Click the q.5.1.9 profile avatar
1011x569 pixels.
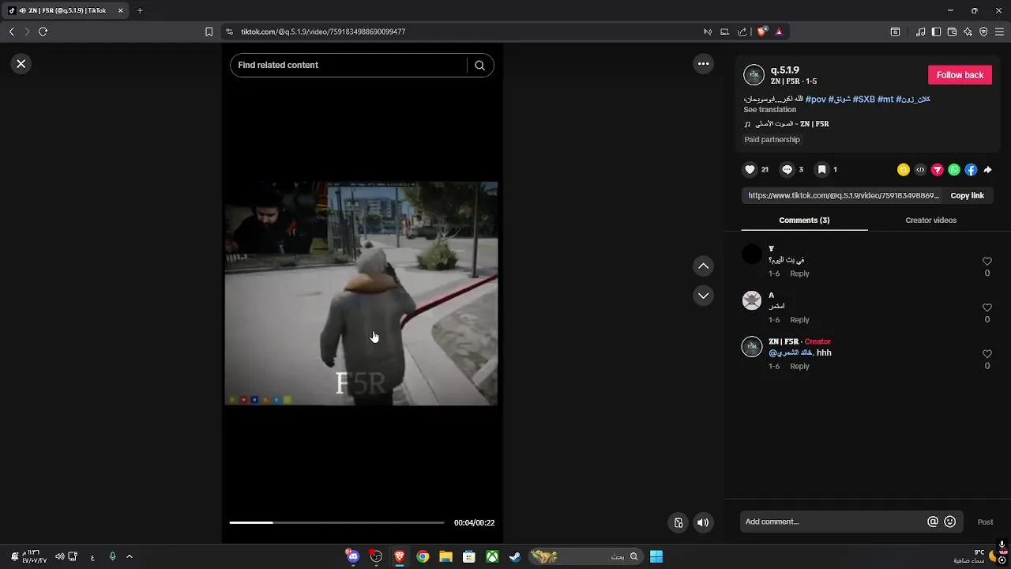754,75
